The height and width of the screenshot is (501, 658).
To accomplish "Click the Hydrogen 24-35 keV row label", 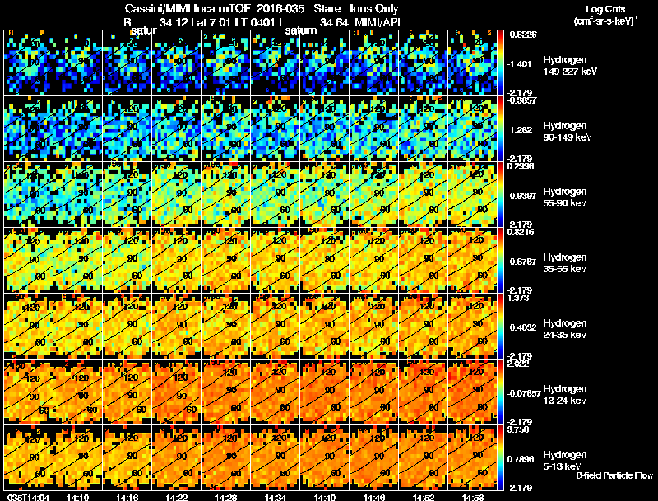I will click(x=565, y=329).
